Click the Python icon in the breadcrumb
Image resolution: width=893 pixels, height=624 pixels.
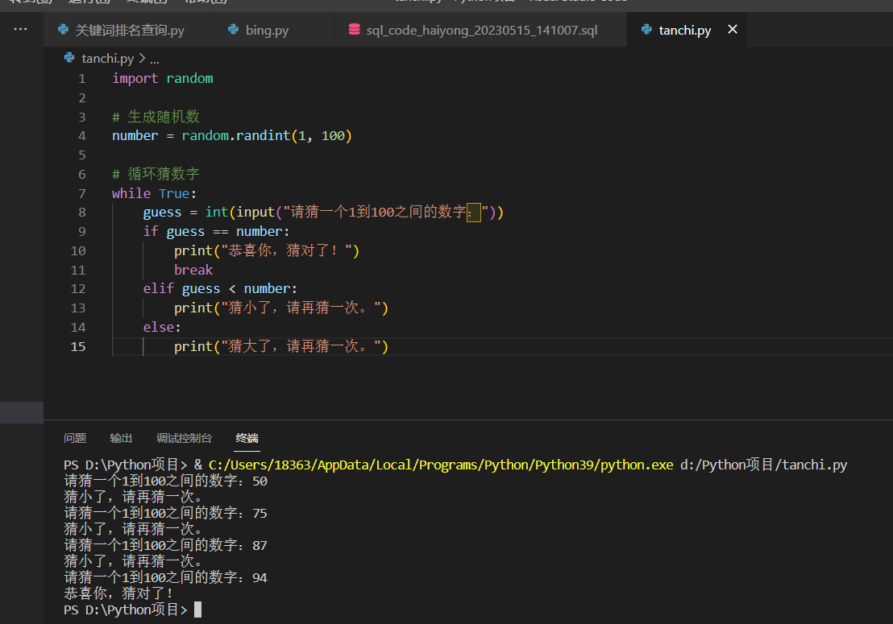tap(69, 57)
